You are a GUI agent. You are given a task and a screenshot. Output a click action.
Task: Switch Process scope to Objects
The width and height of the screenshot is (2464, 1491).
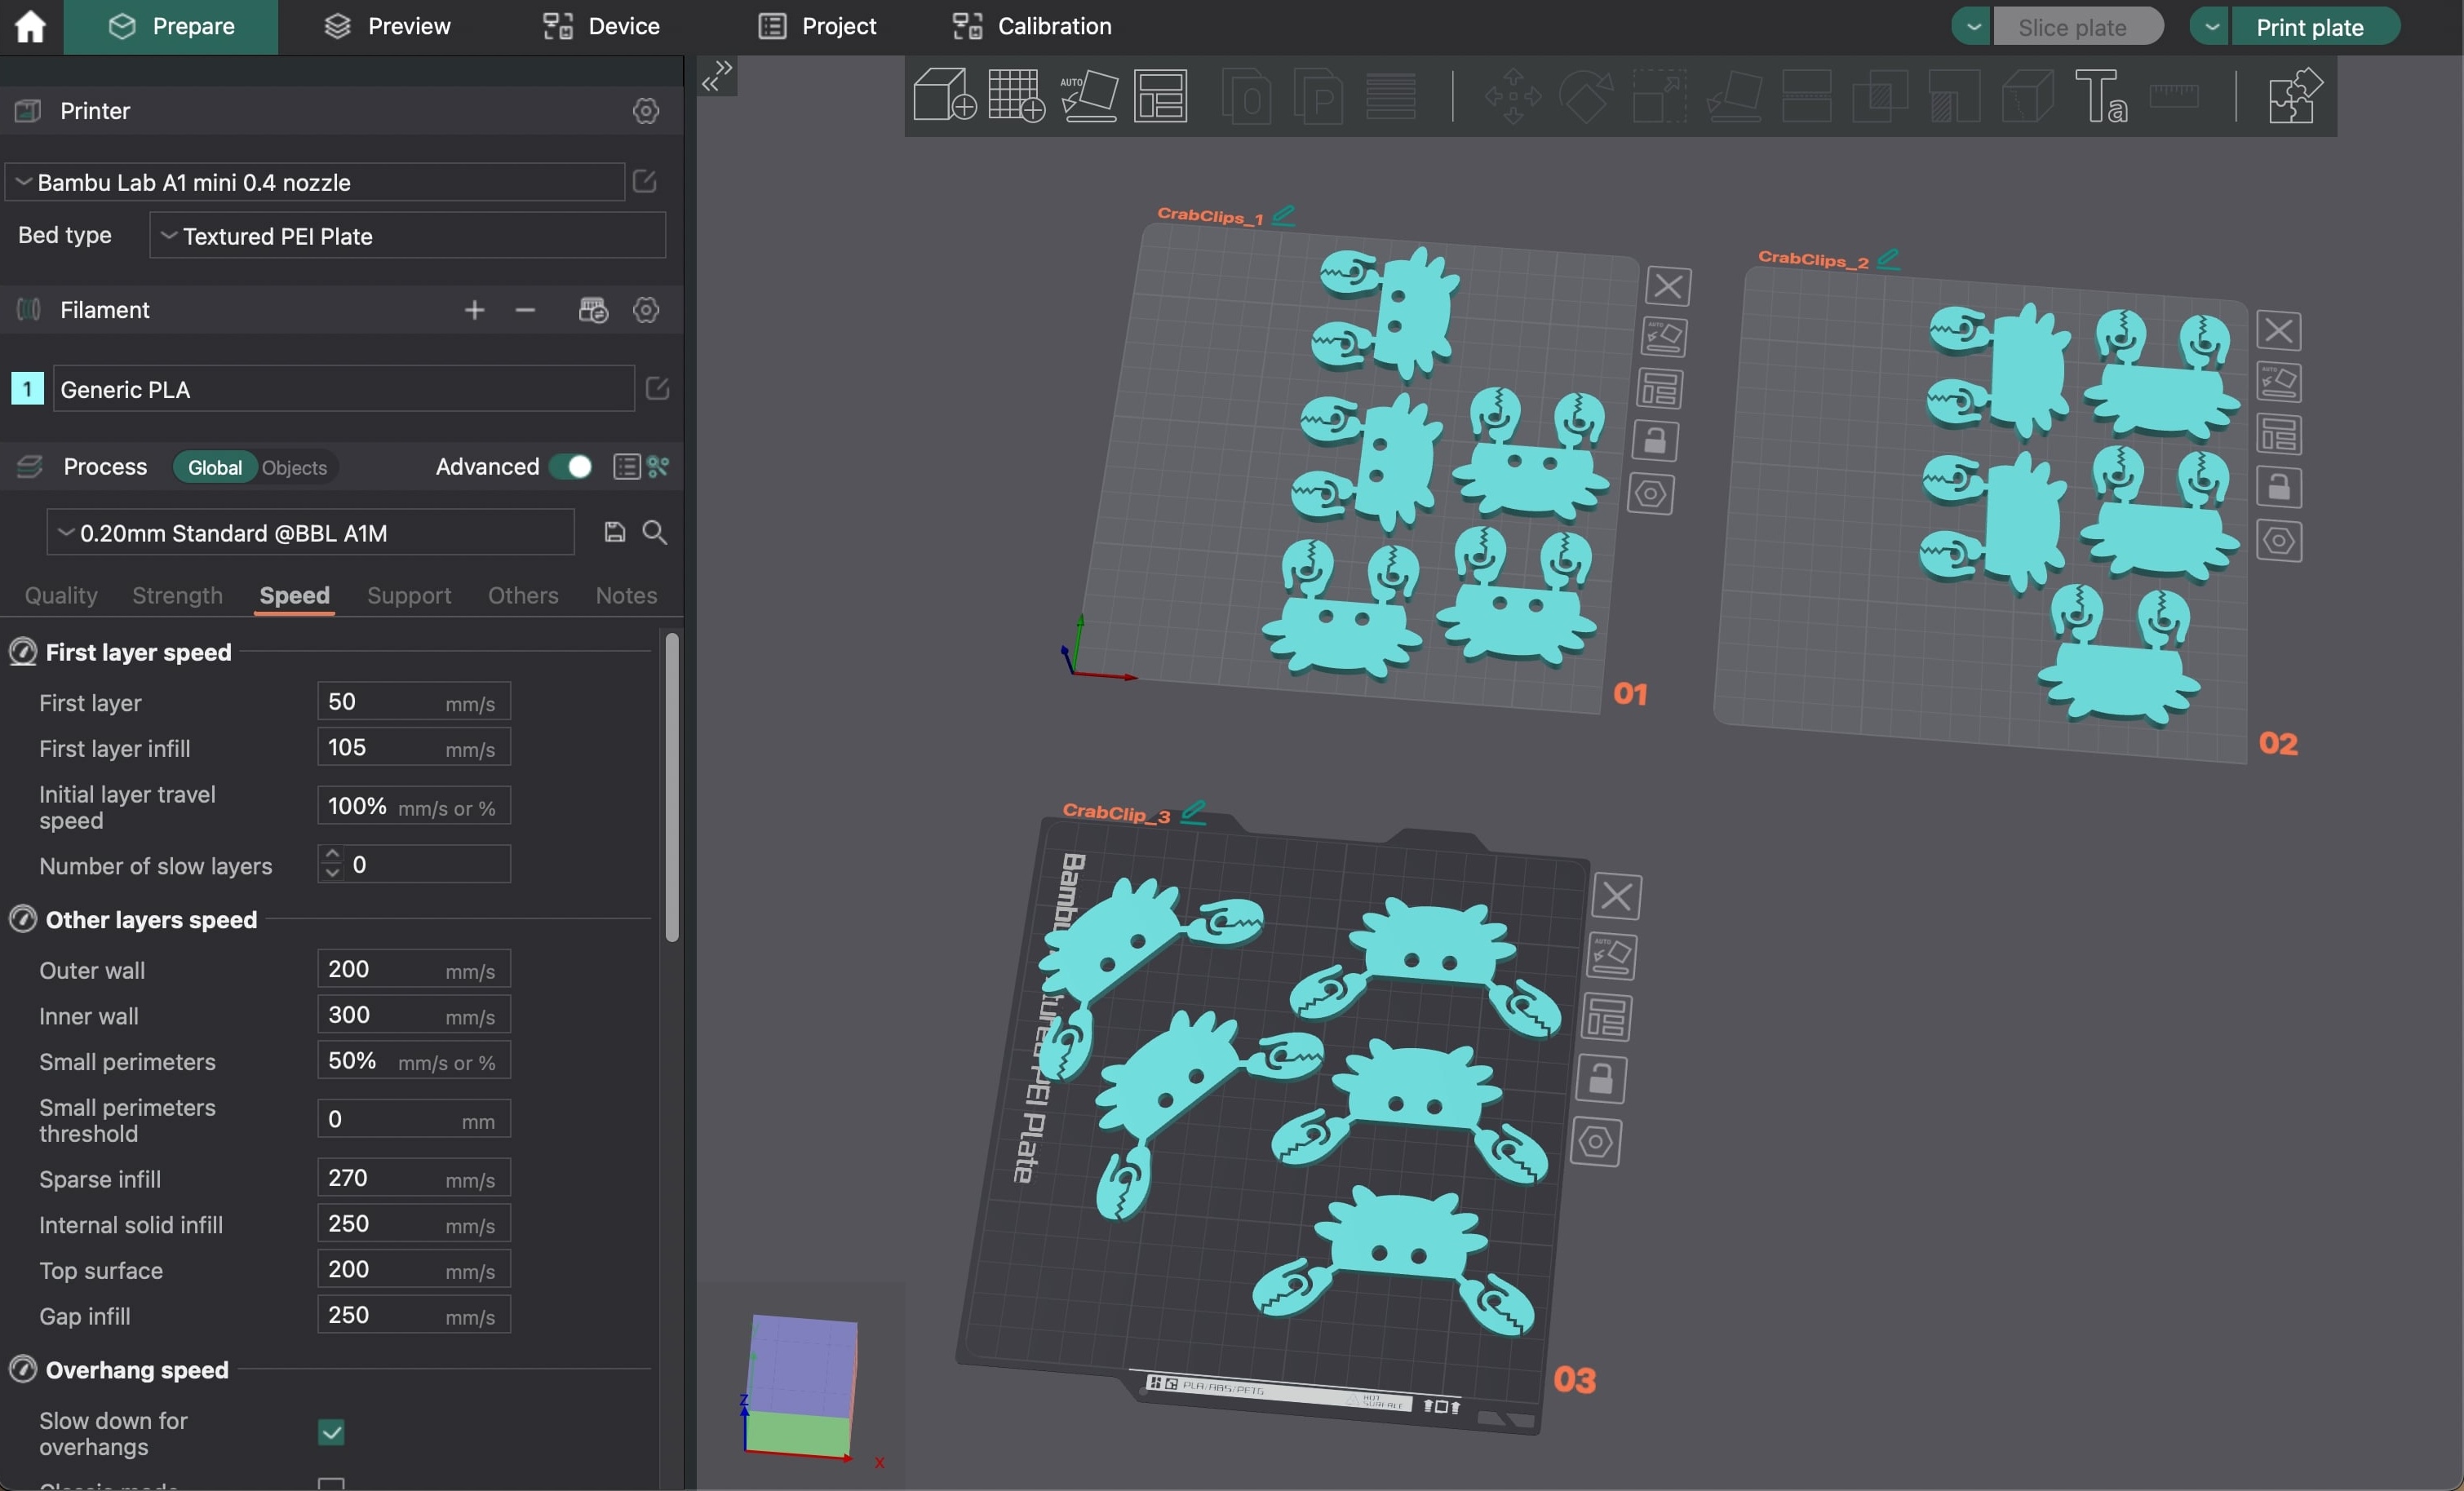(294, 468)
